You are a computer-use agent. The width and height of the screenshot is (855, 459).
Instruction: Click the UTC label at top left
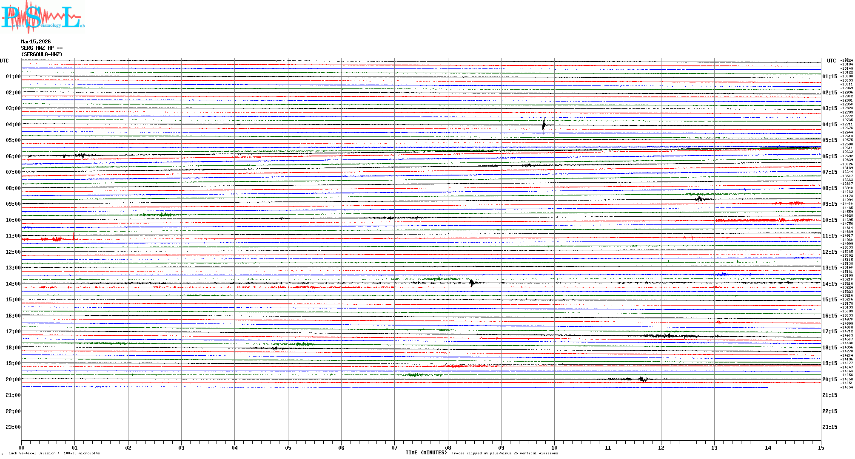[4, 61]
